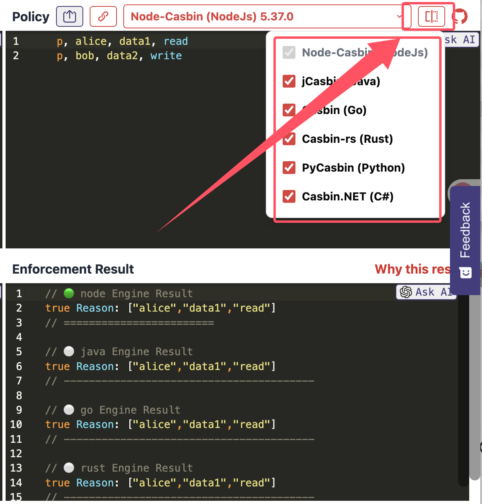Click policy line 2 in the editor

tap(119, 56)
